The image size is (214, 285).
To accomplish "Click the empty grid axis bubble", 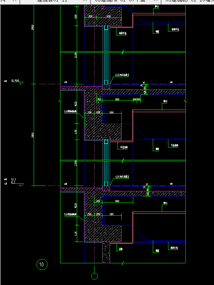I will (94, 276).
